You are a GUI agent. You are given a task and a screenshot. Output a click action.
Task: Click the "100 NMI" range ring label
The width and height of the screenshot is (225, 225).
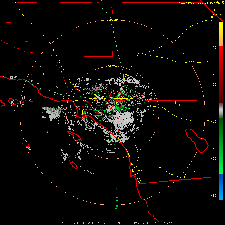click(112, 20)
